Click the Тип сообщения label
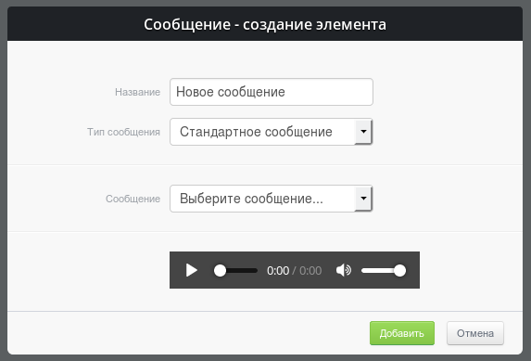Image resolution: width=531 pixels, height=361 pixels. pyautogui.click(x=123, y=132)
